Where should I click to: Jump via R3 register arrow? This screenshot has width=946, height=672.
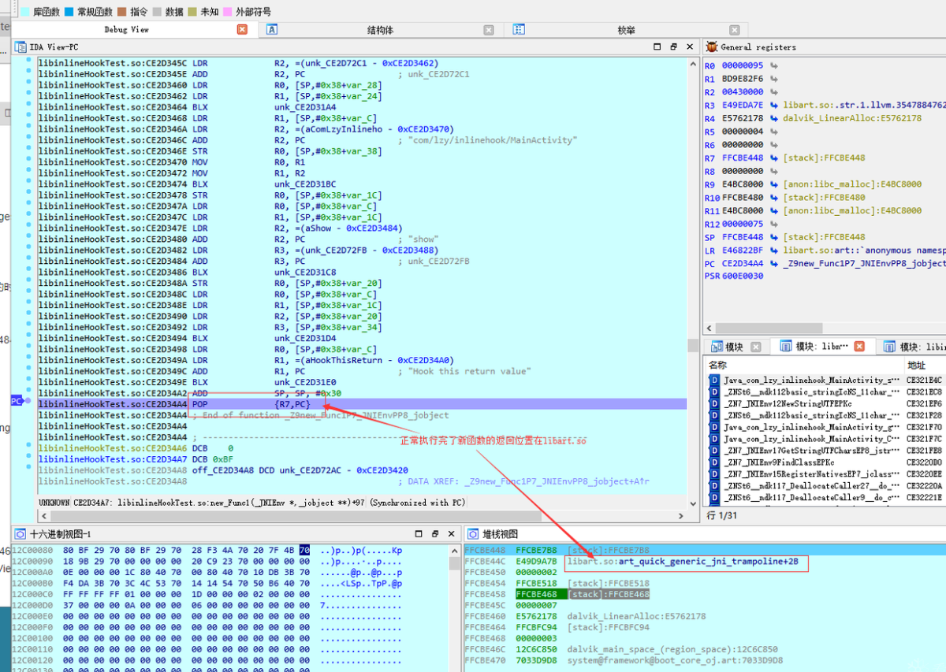tap(773, 105)
